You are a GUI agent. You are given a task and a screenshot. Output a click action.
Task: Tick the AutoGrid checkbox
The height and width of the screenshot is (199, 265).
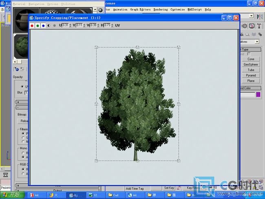tap(249, 54)
